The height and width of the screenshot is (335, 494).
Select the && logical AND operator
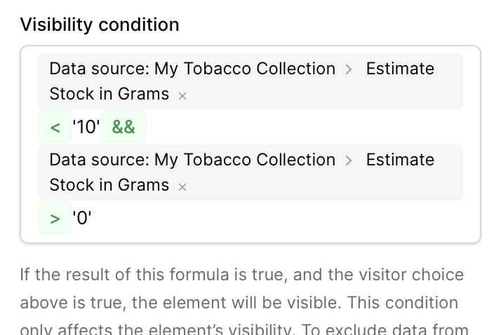(123, 127)
